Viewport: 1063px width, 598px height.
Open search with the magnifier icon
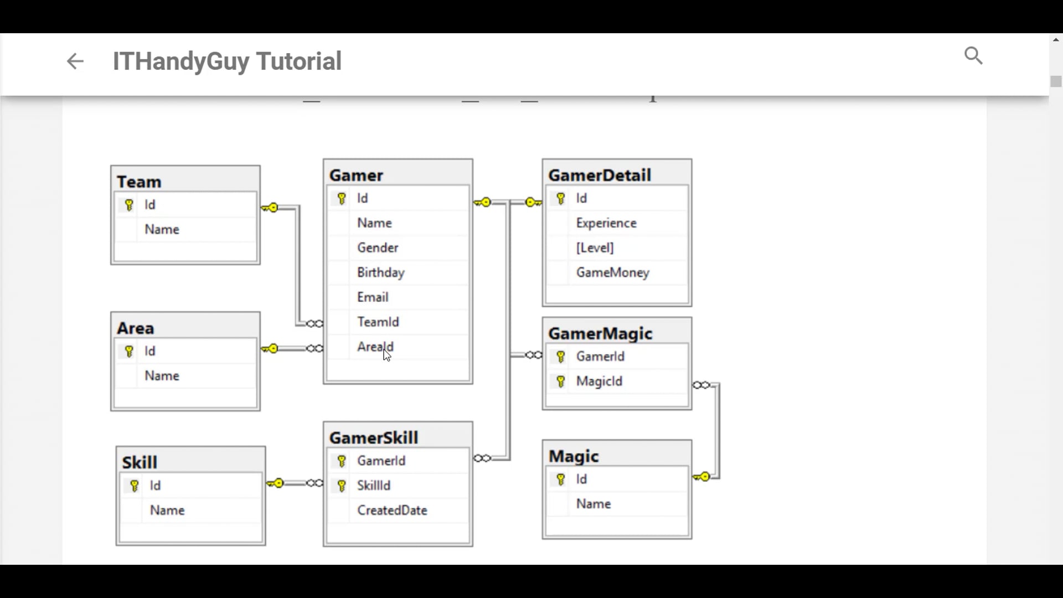coord(973,55)
